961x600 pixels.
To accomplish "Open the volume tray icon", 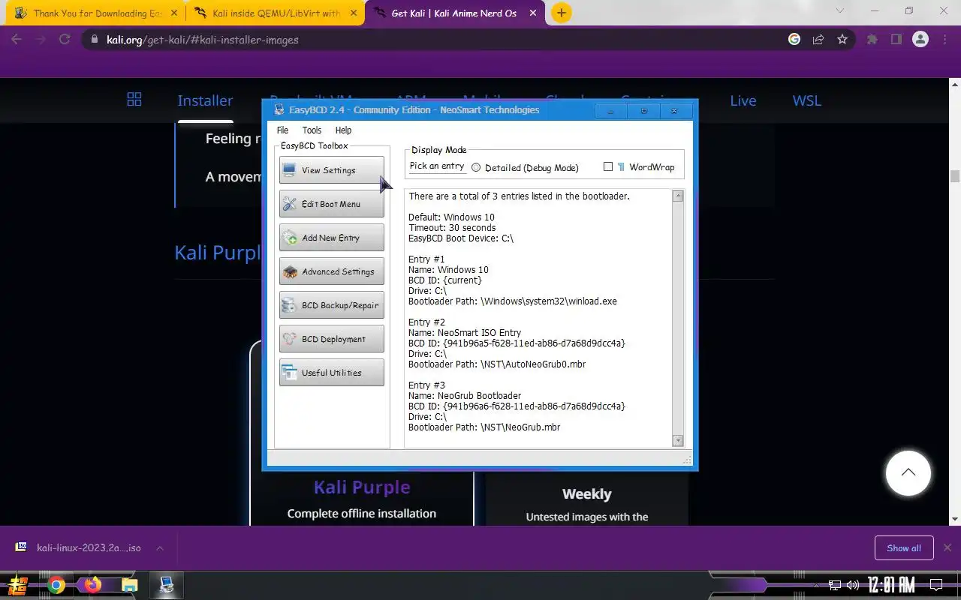I will pyautogui.click(x=853, y=585).
